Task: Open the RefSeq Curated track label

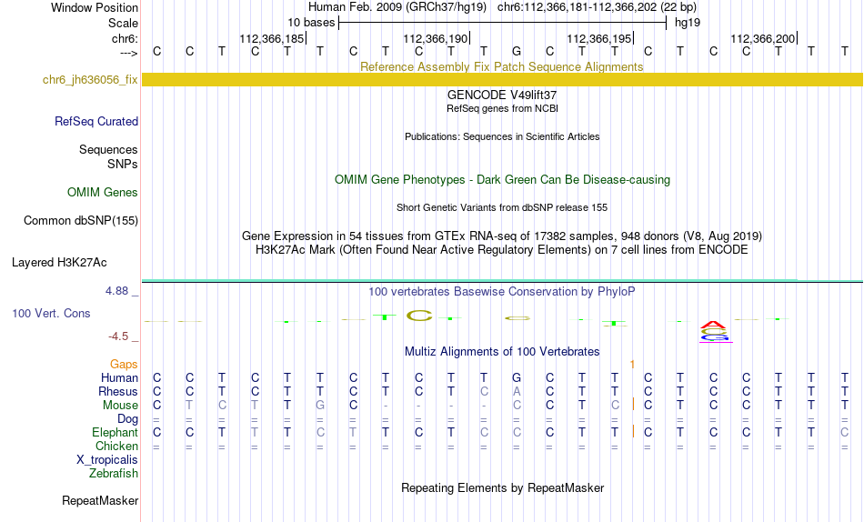Action: point(96,121)
